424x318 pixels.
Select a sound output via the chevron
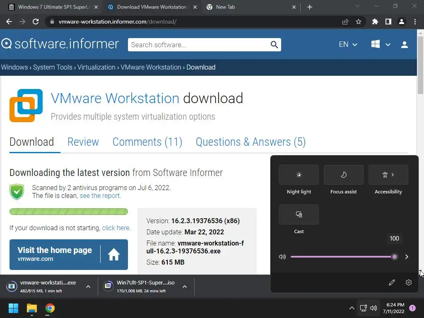[407, 257]
